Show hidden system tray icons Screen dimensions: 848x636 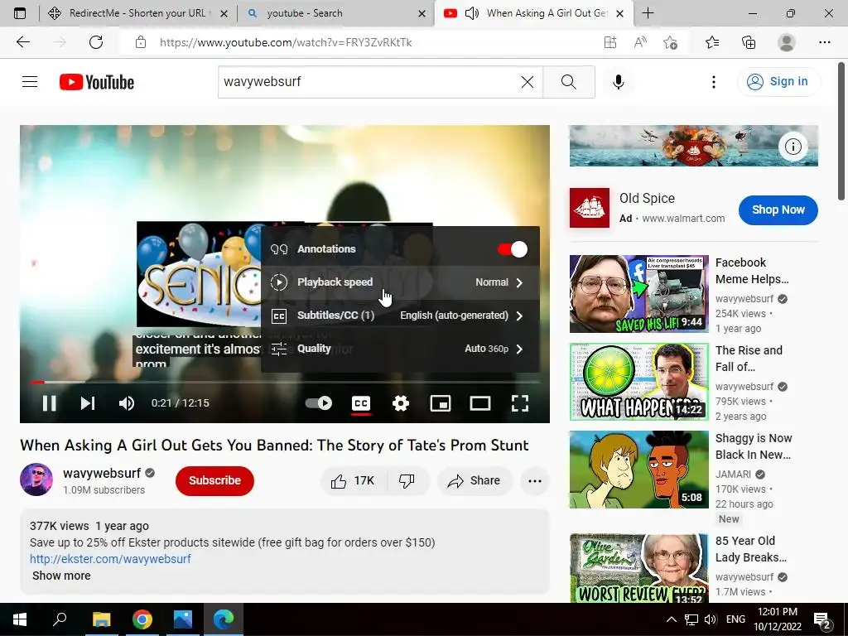point(671,619)
